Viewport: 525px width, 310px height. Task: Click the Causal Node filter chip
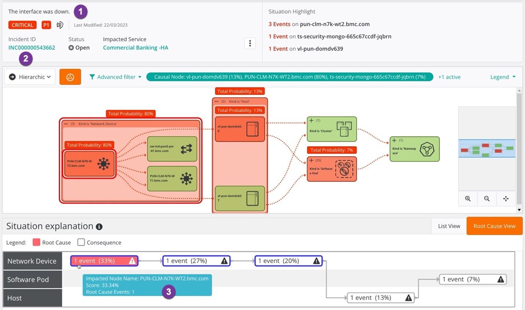pyautogui.click(x=290, y=77)
